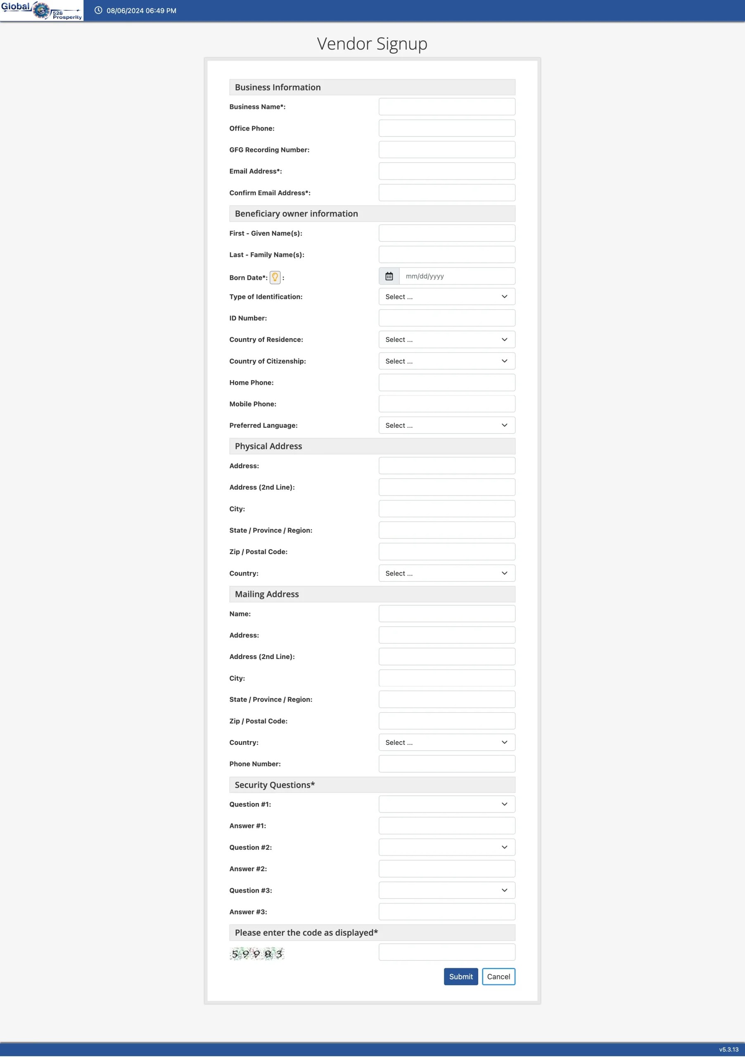Viewport: 745px width, 1057px height.
Task: Open the Physical Address Country dropdown
Action: (447, 573)
